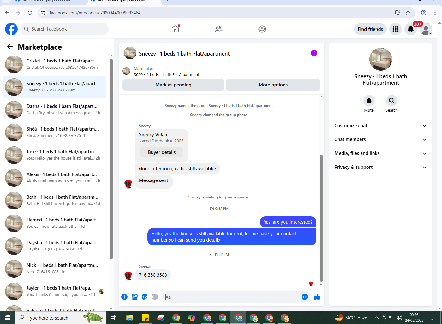Screen dimensions: 442x324
Task: Expand Customize chat section
Action: point(380,126)
